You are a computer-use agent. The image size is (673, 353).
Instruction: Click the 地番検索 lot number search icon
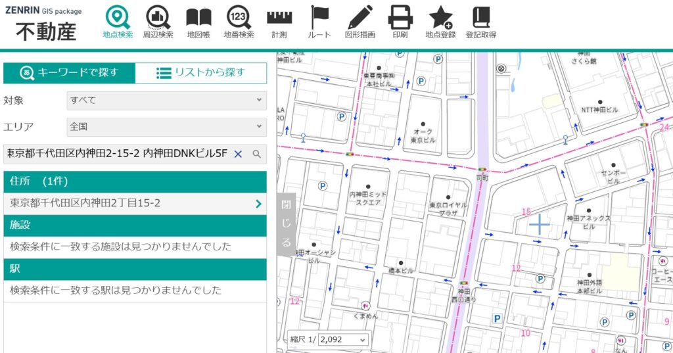pyautogui.click(x=239, y=22)
